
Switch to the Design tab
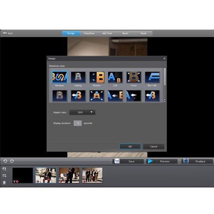point(71,33)
